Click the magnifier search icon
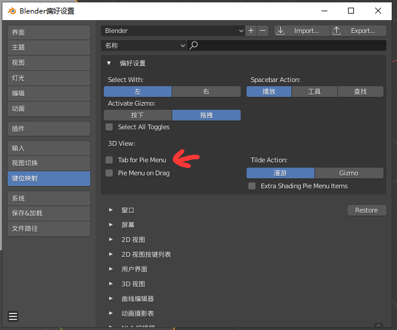The image size is (397, 330). tap(193, 45)
